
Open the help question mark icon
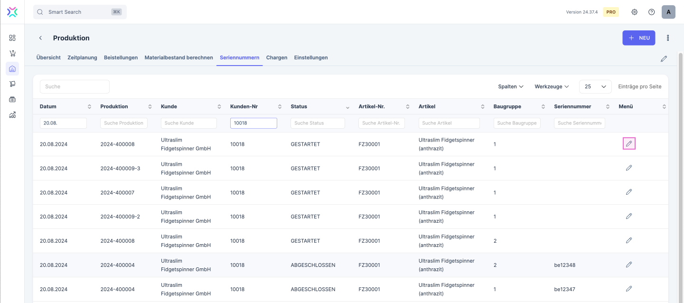tap(651, 12)
